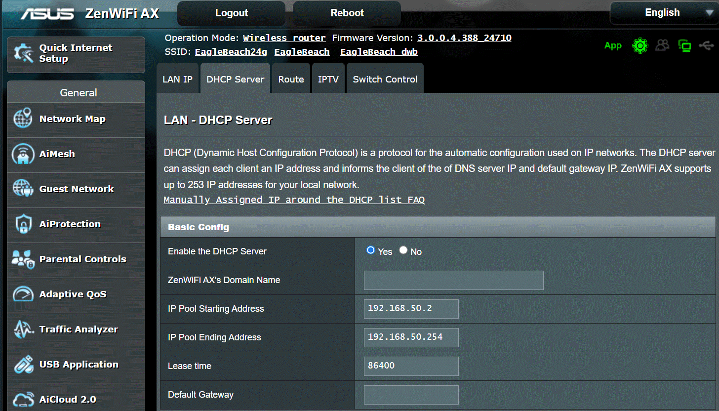
Task: Click the LAN - DHCP Server heading
Action: pos(218,120)
